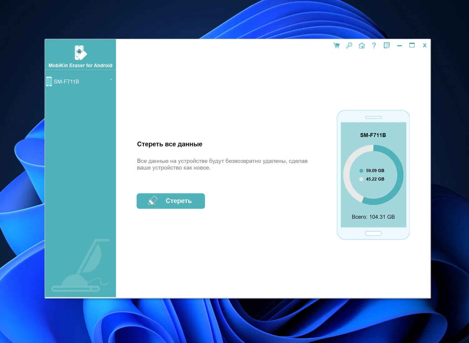The image size is (469, 343).
Task: Click the phone icon beside SM-F711B
Action: [49, 82]
